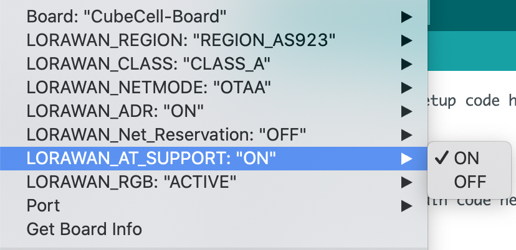Select ON for LORAWAN_AT_SUPPORT
This screenshot has width=516, height=250.
(x=467, y=159)
